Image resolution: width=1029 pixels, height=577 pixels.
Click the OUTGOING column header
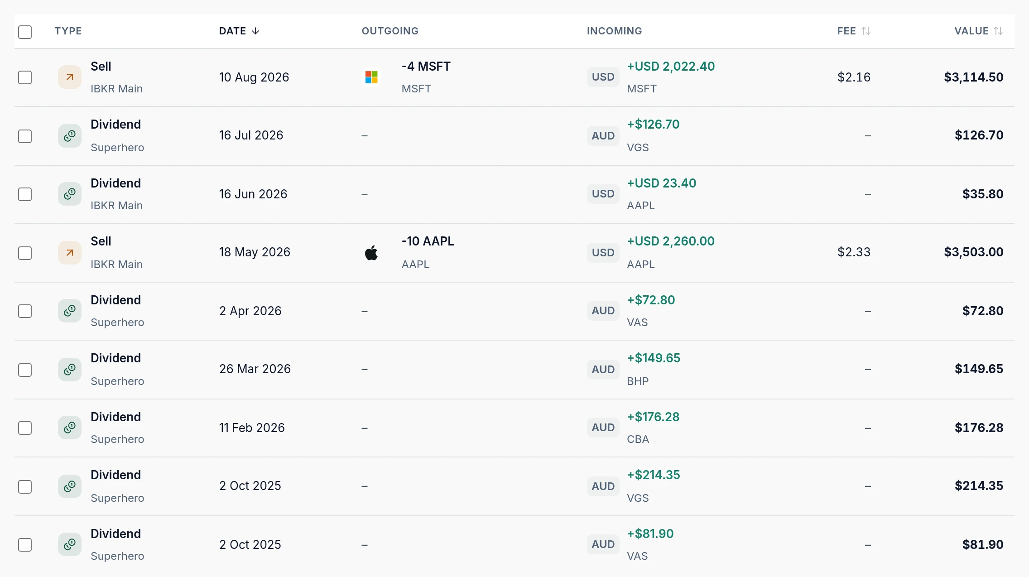(390, 31)
